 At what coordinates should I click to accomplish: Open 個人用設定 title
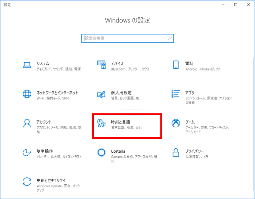pos(121,93)
